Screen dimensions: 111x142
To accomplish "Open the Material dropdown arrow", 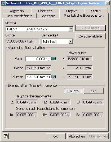I will [71, 29].
